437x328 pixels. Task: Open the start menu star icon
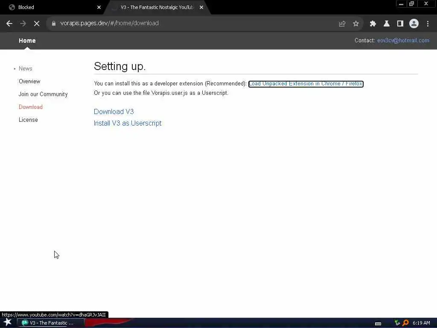[8, 323]
